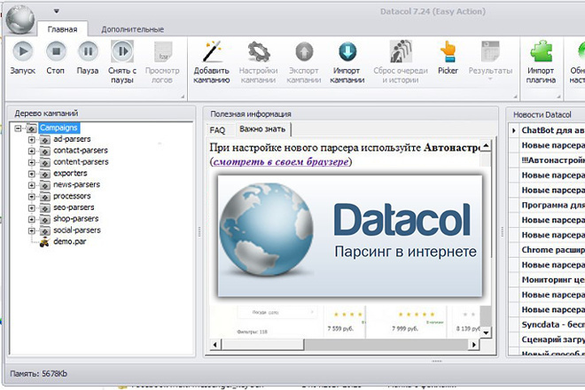585x390 pixels.
Task: Open the Мониторинг це news item
Action: pyautogui.click(x=553, y=279)
